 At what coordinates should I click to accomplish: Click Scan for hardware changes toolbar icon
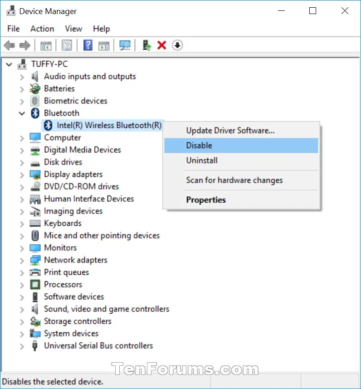coord(125,45)
